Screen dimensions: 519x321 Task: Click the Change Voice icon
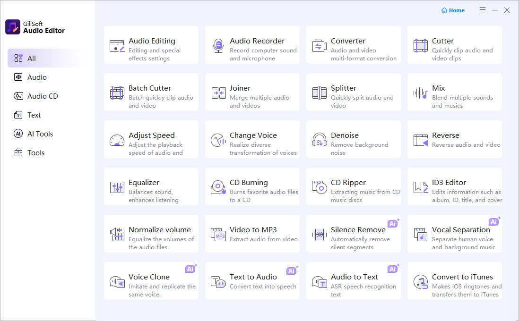coord(218,140)
